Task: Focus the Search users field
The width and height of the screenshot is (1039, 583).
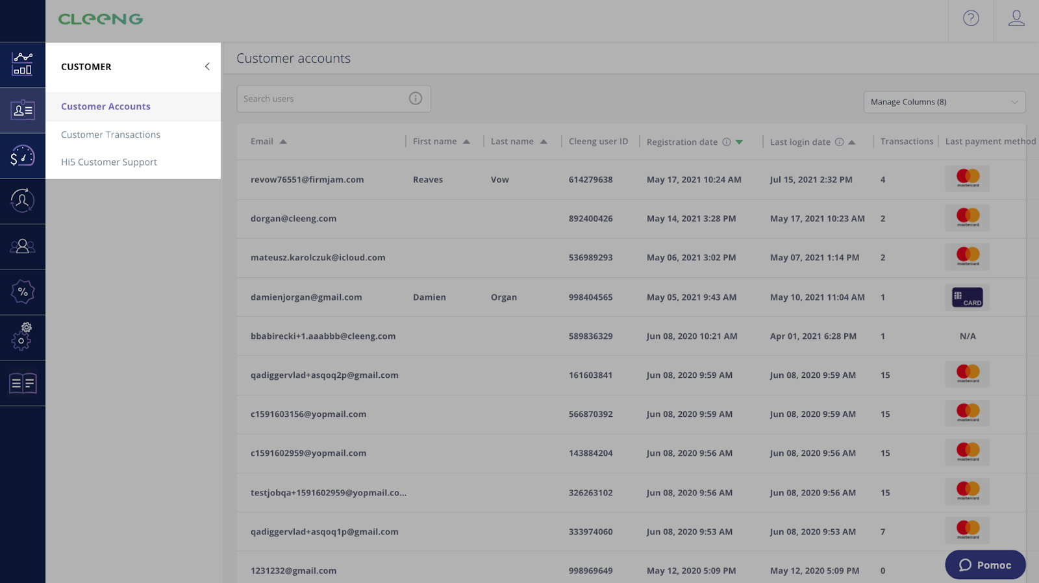Action: (334, 99)
